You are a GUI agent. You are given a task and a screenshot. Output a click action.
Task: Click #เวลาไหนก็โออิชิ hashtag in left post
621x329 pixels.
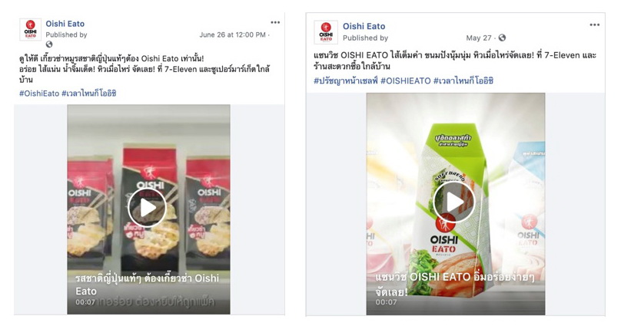89,94
